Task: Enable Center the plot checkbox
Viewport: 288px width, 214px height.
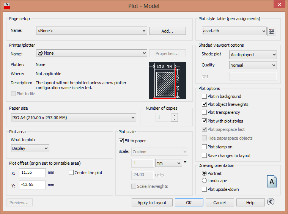Action: [x=71, y=173]
